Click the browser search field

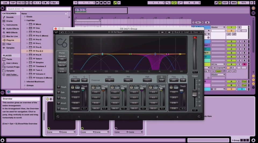click(x=38, y=9)
